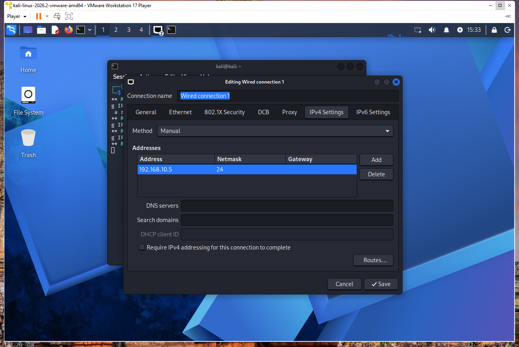The height and width of the screenshot is (347, 519).
Task: Cancel the connection editing dialog
Action: point(344,284)
